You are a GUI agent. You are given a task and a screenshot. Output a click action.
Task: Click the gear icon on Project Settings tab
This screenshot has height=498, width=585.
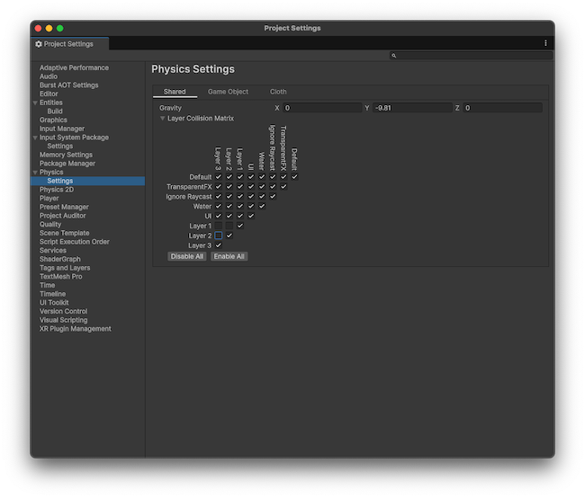pyautogui.click(x=39, y=43)
